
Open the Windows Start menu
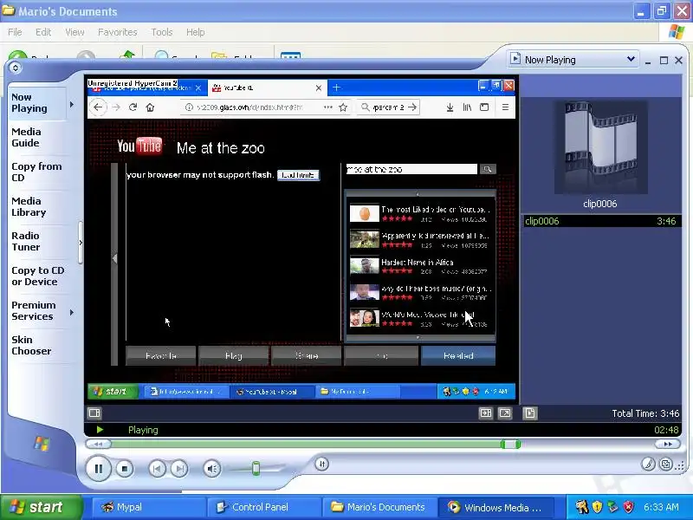pyautogui.click(x=41, y=507)
